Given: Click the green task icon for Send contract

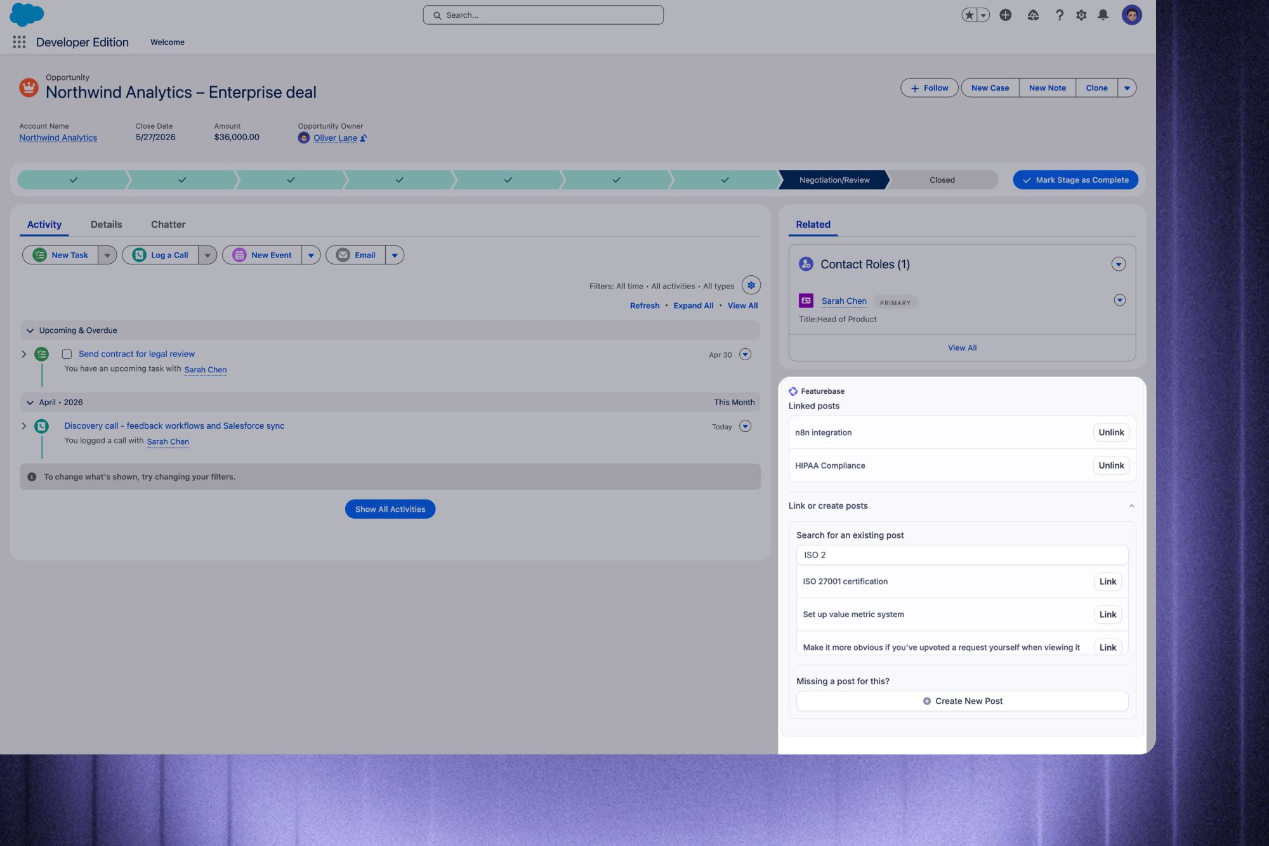Looking at the screenshot, I should point(42,354).
